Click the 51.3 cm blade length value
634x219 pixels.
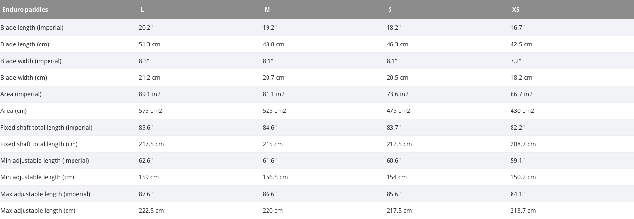tap(149, 44)
